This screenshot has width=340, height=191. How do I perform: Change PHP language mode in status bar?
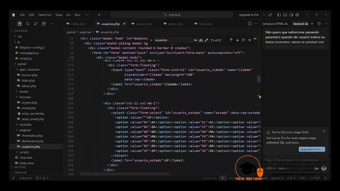pyautogui.click(x=317, y=178)
